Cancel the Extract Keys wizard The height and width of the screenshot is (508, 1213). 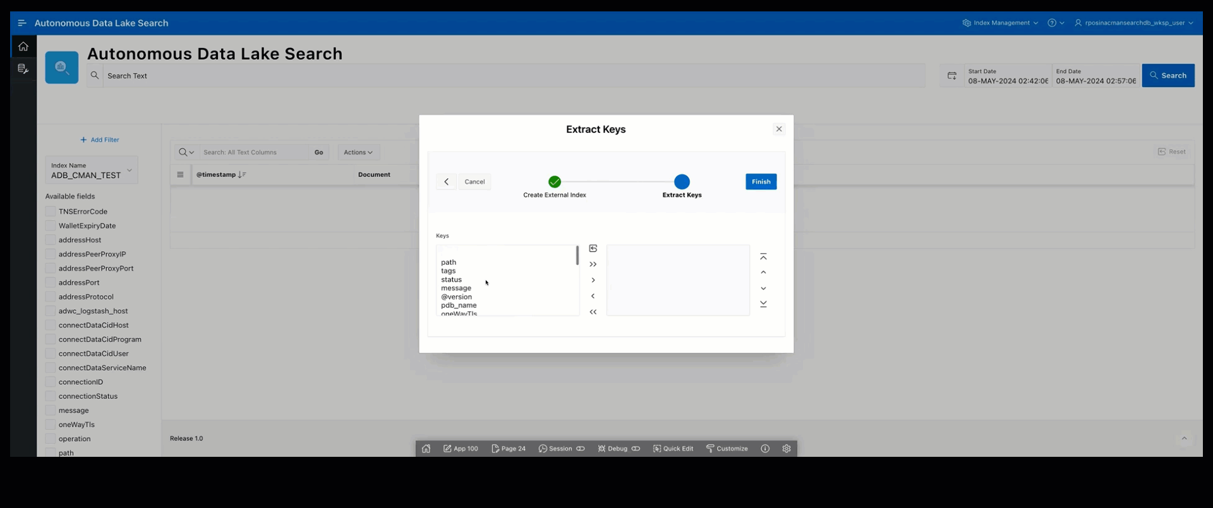(x=474, y=181)
